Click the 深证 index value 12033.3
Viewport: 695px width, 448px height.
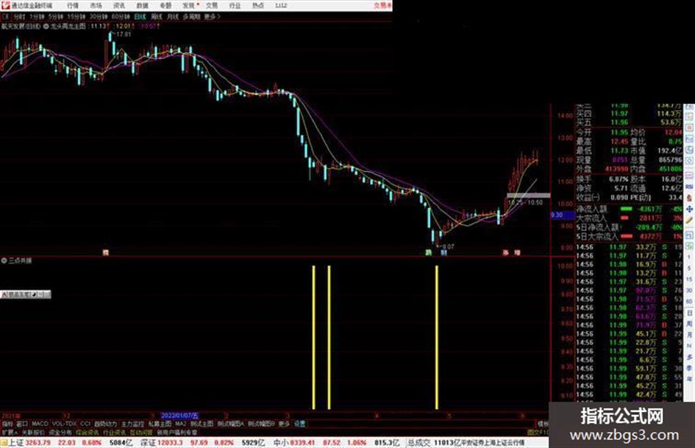170,443
